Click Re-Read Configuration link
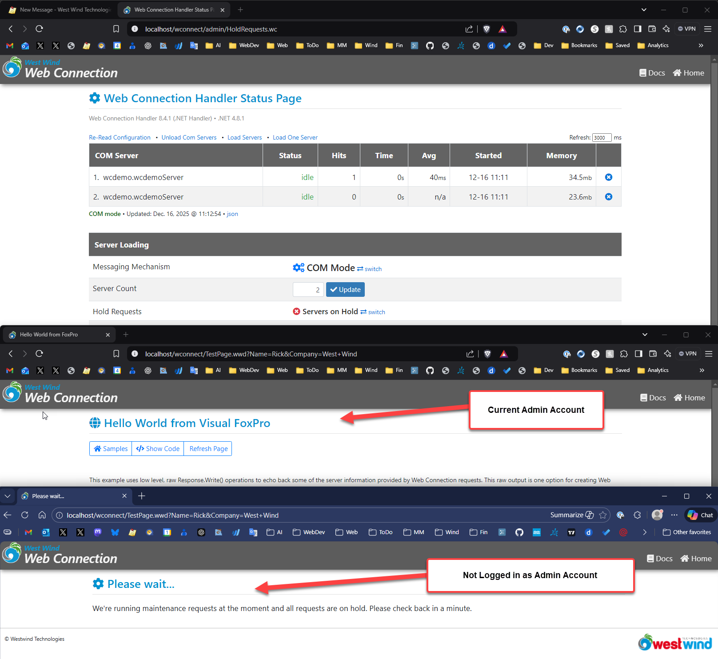 tap(120, 138)
